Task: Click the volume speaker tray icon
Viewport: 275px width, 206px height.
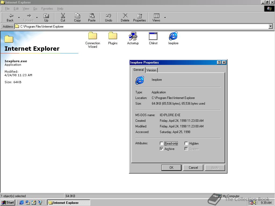Action: [255, 203]
